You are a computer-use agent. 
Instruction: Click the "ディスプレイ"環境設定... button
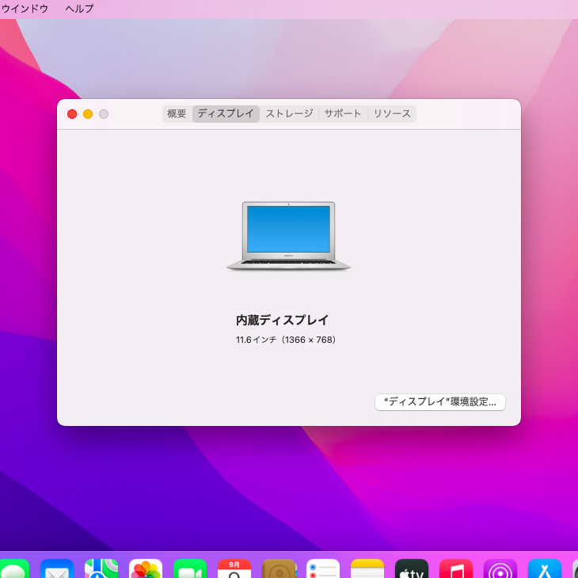(440, 401)
